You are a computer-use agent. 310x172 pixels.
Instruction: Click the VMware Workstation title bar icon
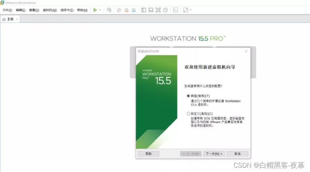point(2,3)
